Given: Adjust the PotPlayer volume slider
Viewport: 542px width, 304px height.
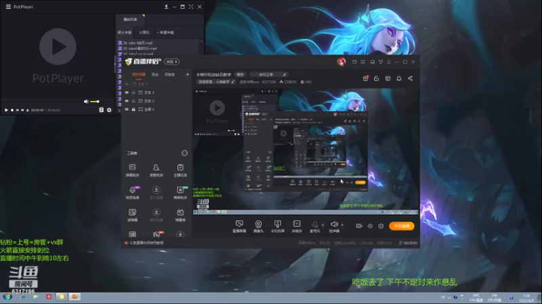Looking at the screenshot, I should click(95, 101).
